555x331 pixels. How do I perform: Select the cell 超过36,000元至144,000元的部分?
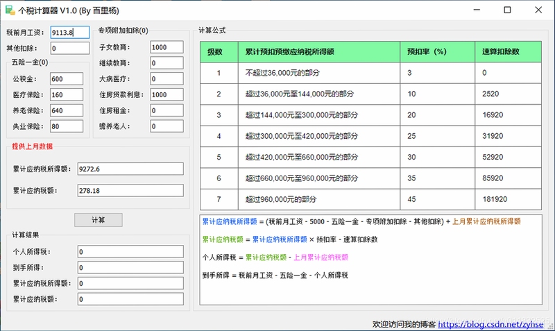coord(319,94)
